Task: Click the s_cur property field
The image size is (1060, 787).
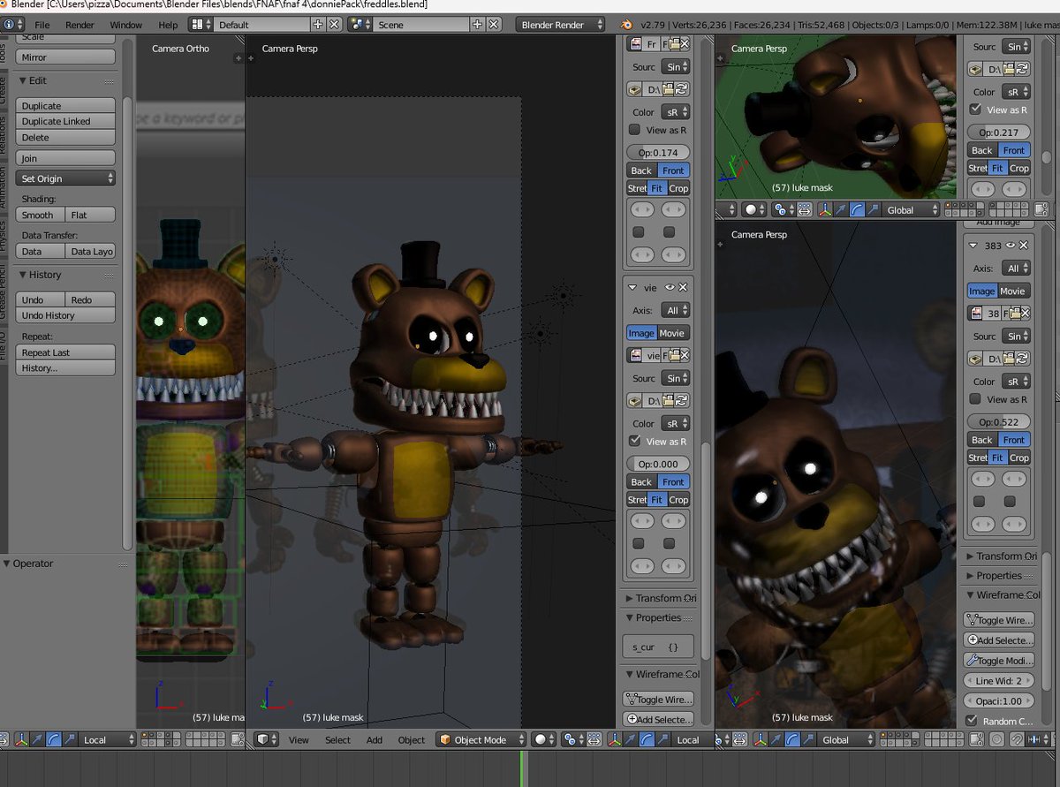Action: tap(658, 647)
